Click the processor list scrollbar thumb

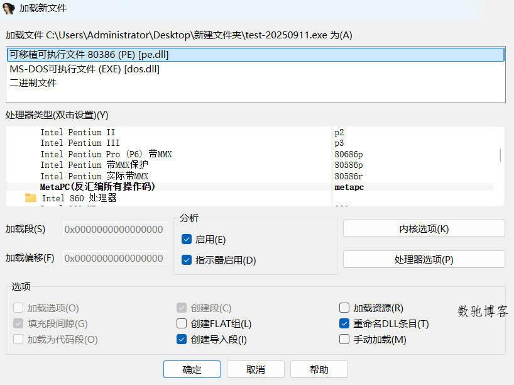(500, 155)
